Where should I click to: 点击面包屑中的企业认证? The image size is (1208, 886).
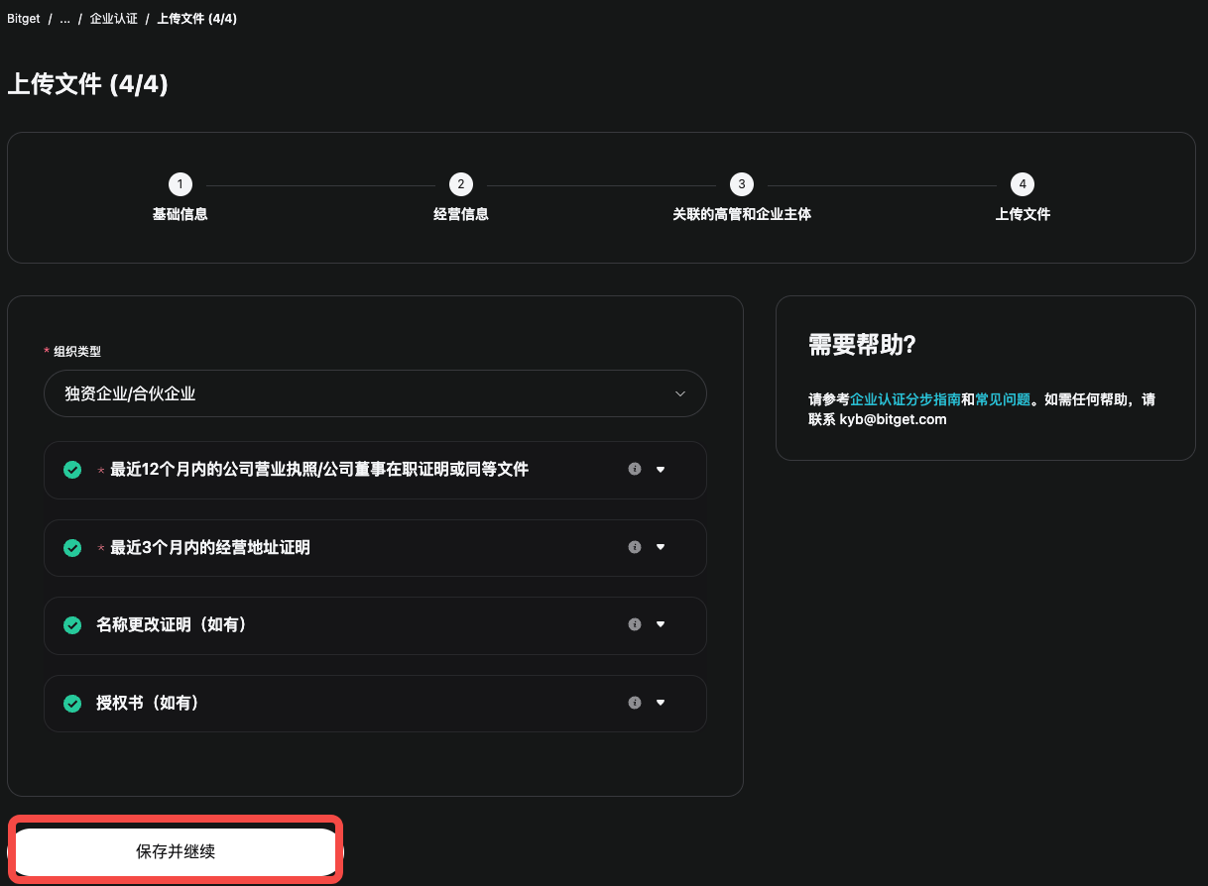pos(113,18)
